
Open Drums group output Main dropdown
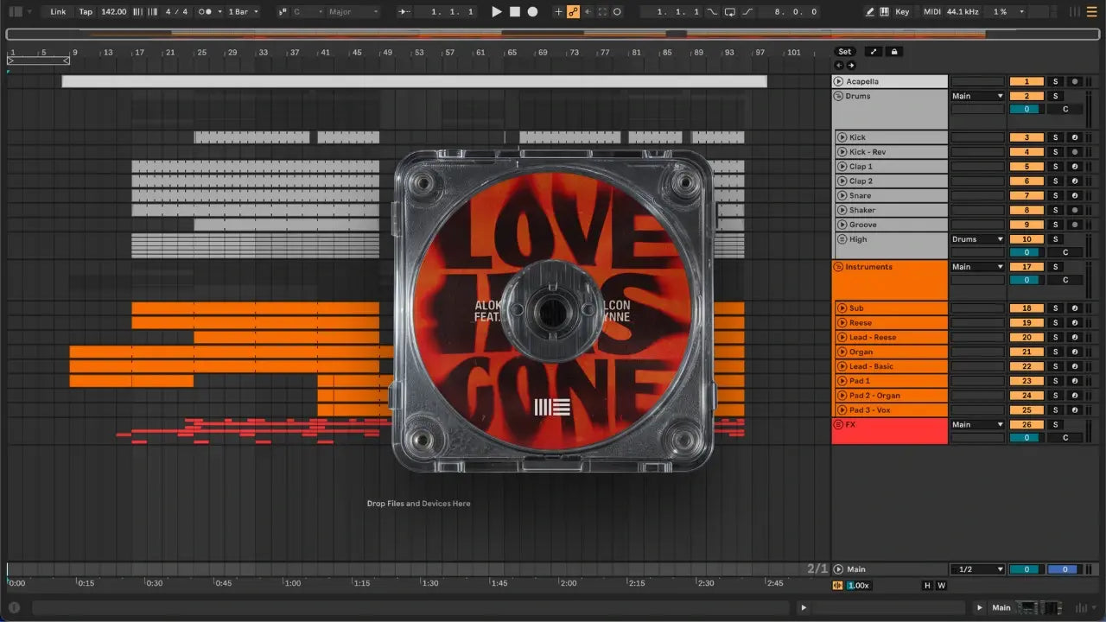(977, 96)
